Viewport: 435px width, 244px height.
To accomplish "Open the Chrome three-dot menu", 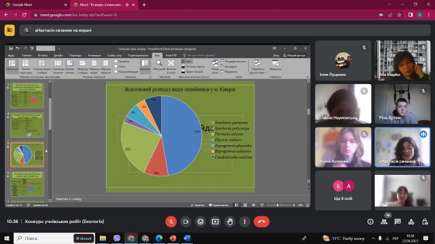I will (x=429, y=15).
